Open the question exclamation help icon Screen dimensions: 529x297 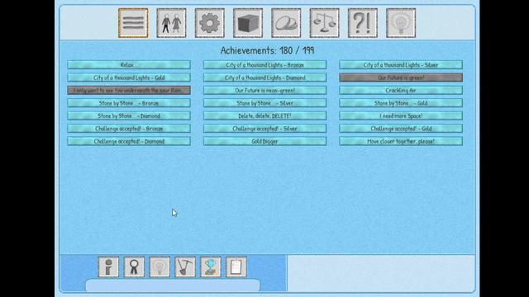point(363,23)
